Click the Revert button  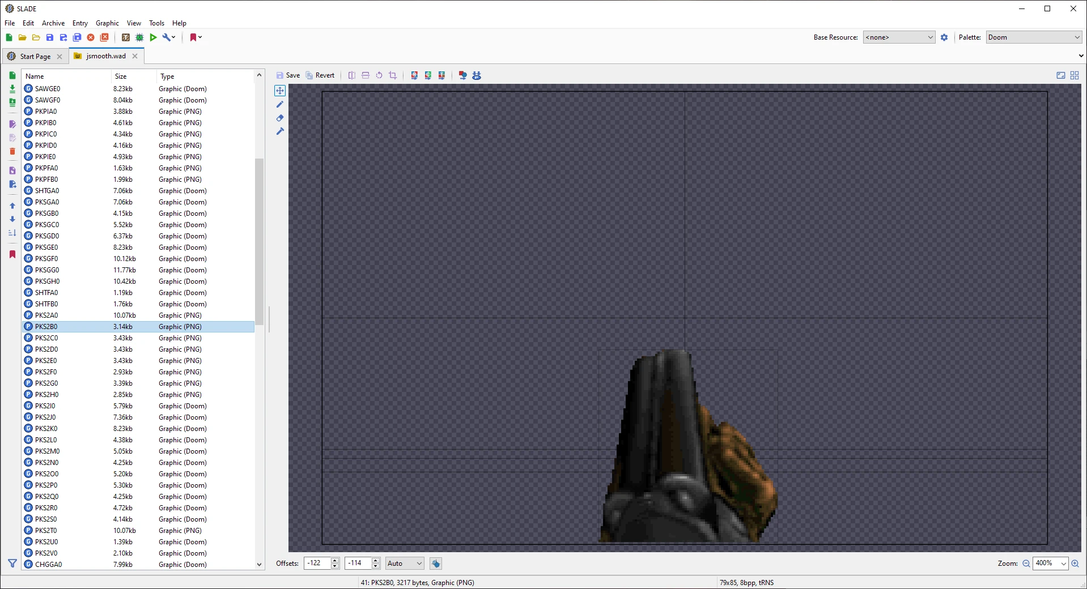tap(320, 75)
